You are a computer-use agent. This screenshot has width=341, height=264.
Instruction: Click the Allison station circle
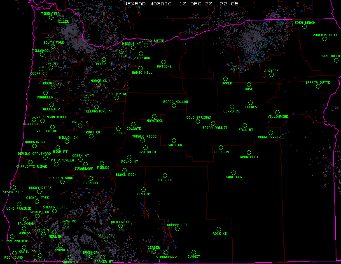click(x=221, y=147)
